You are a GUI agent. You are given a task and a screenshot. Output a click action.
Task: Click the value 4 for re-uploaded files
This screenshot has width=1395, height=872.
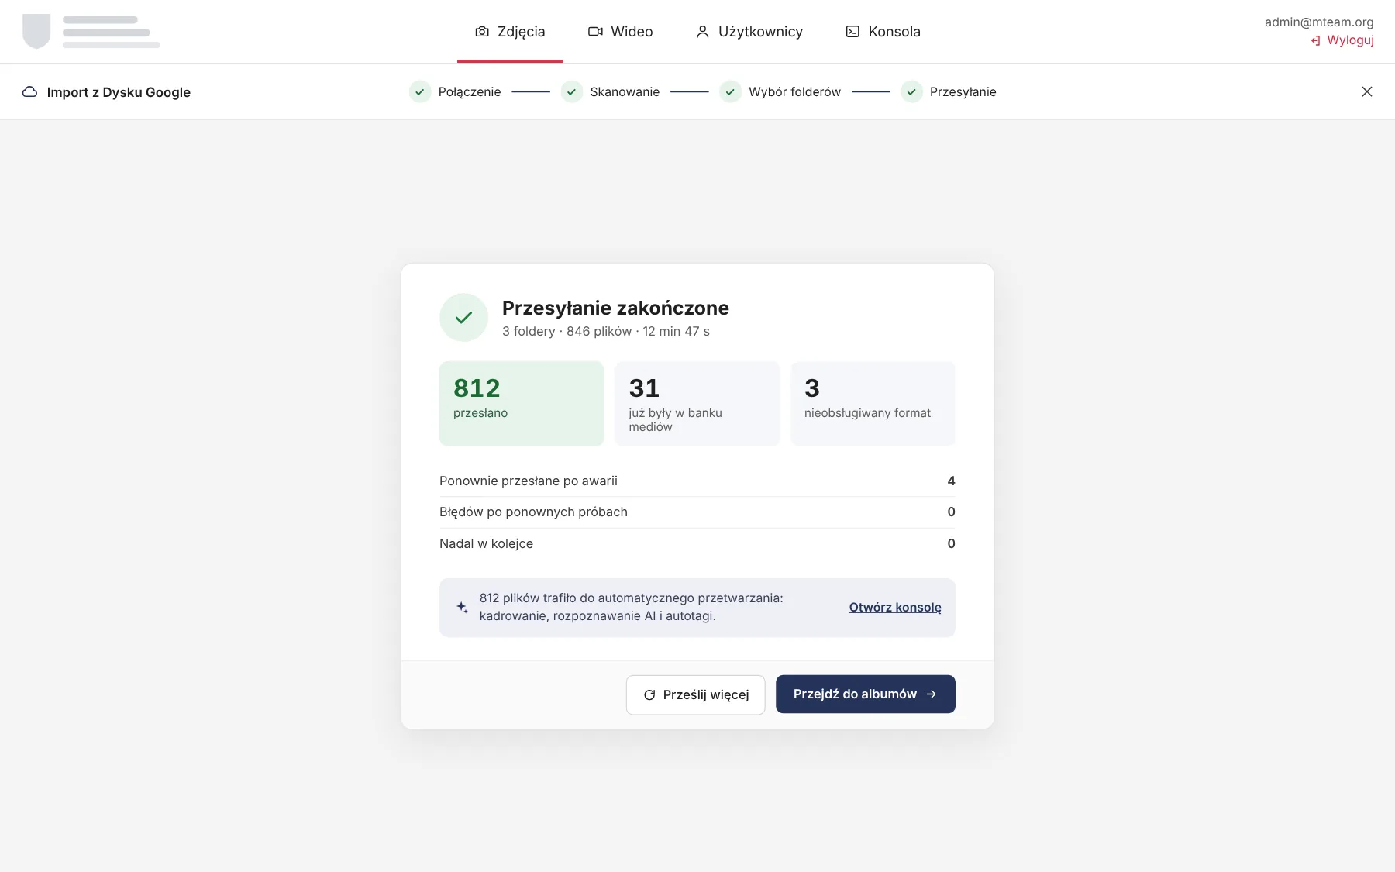[x=951, y=481]
